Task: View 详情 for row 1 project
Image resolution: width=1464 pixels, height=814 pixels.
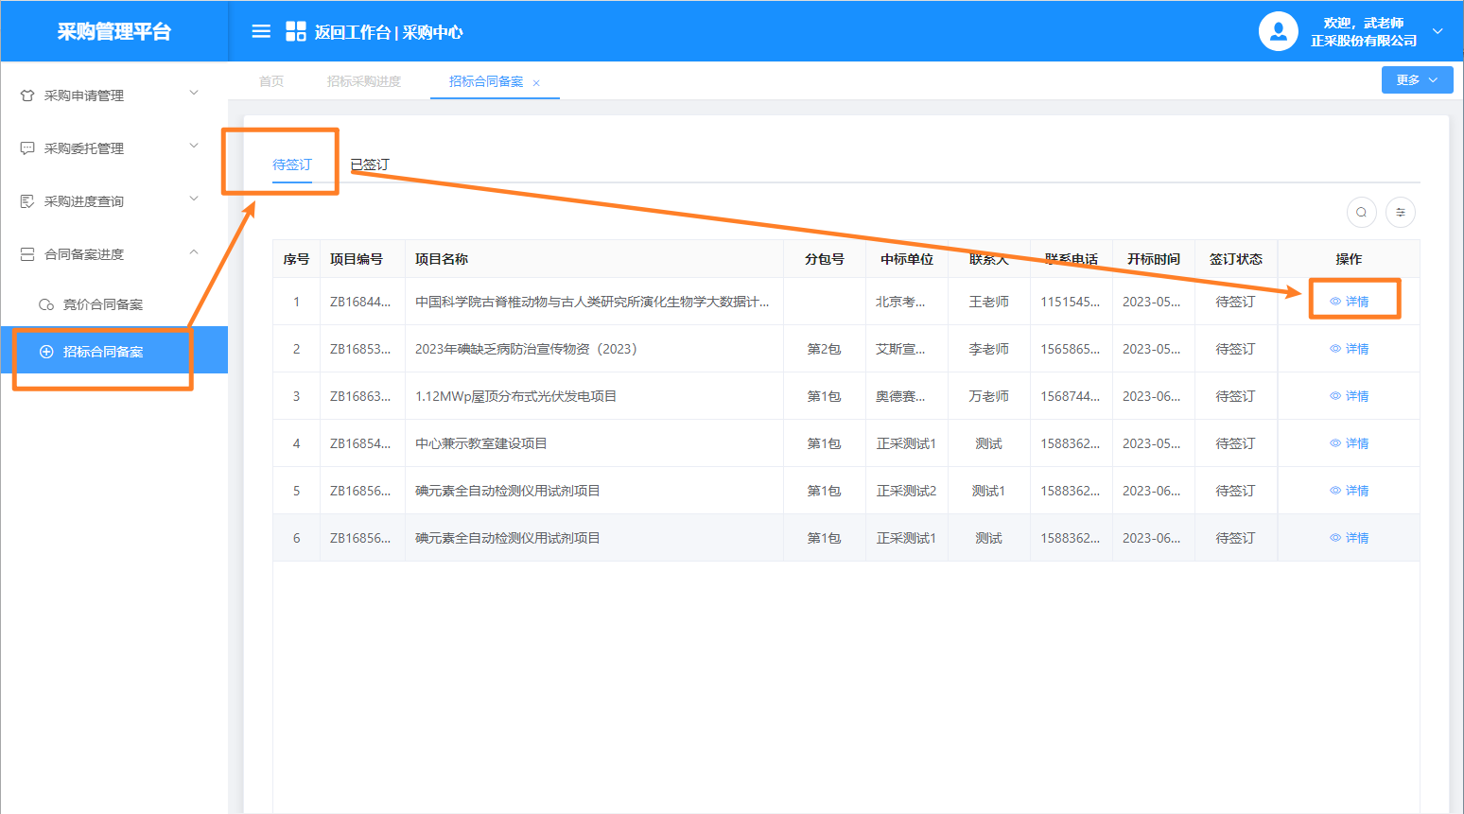Action: [1350, 302]
